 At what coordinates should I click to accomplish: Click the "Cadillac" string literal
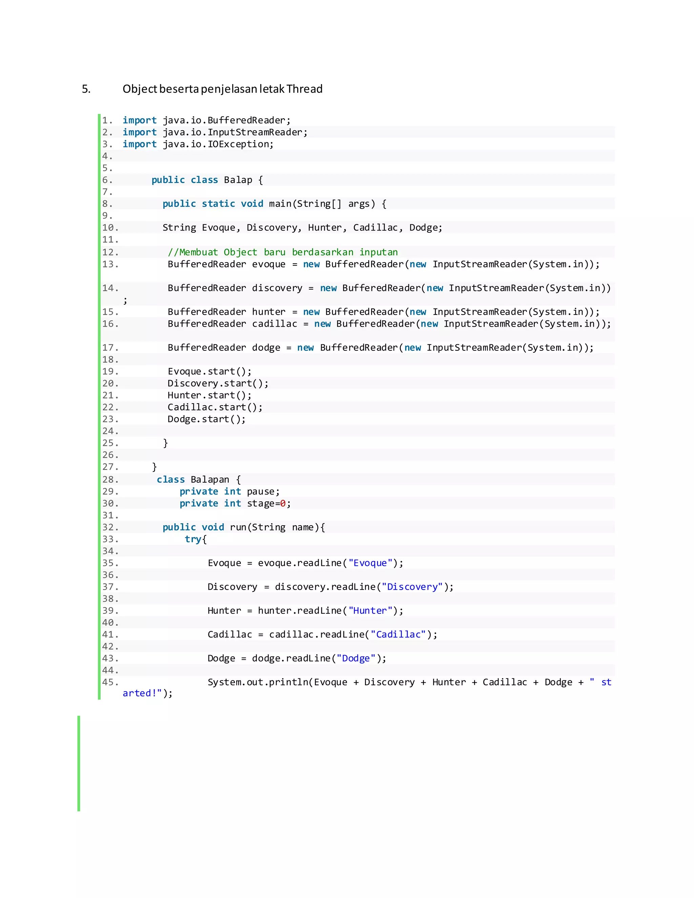tap(398, 634)
